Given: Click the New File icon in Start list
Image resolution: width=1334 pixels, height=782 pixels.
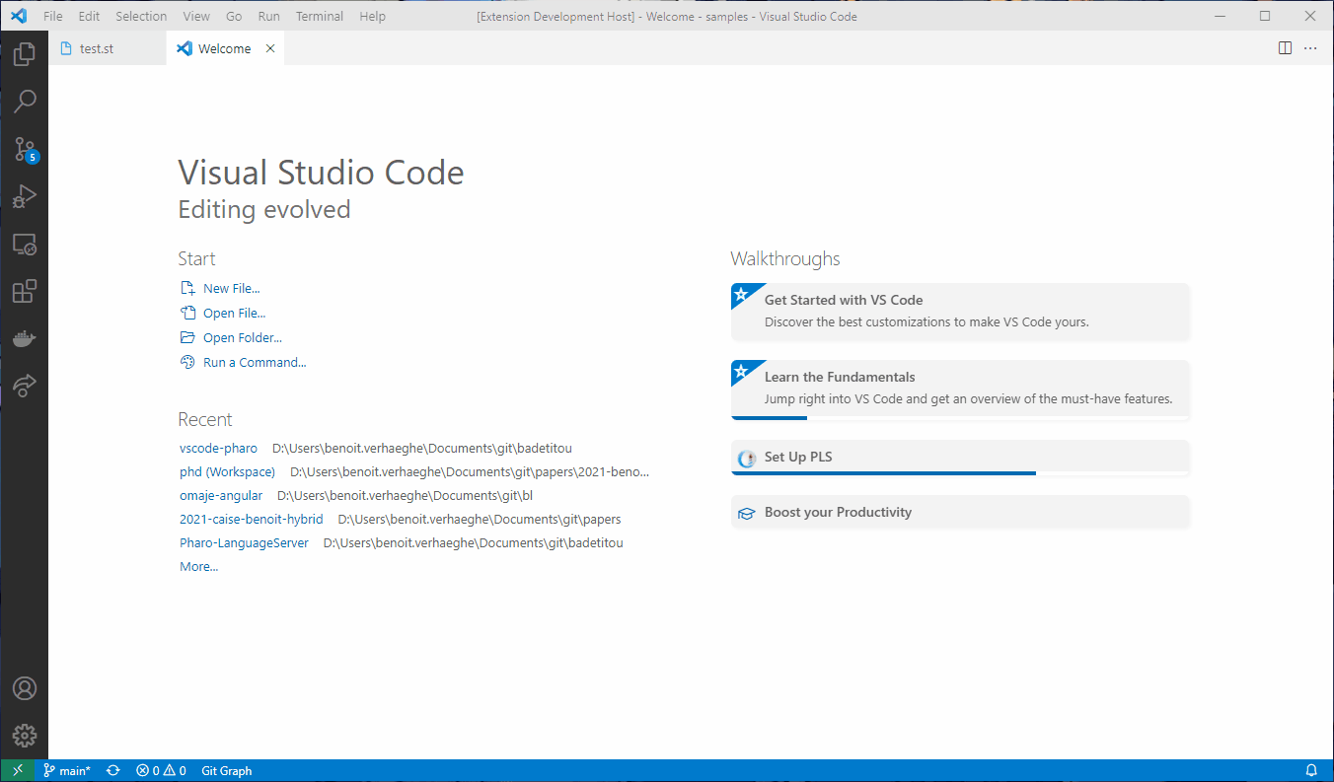Looking at the screenshot, I should pos(187,289).
